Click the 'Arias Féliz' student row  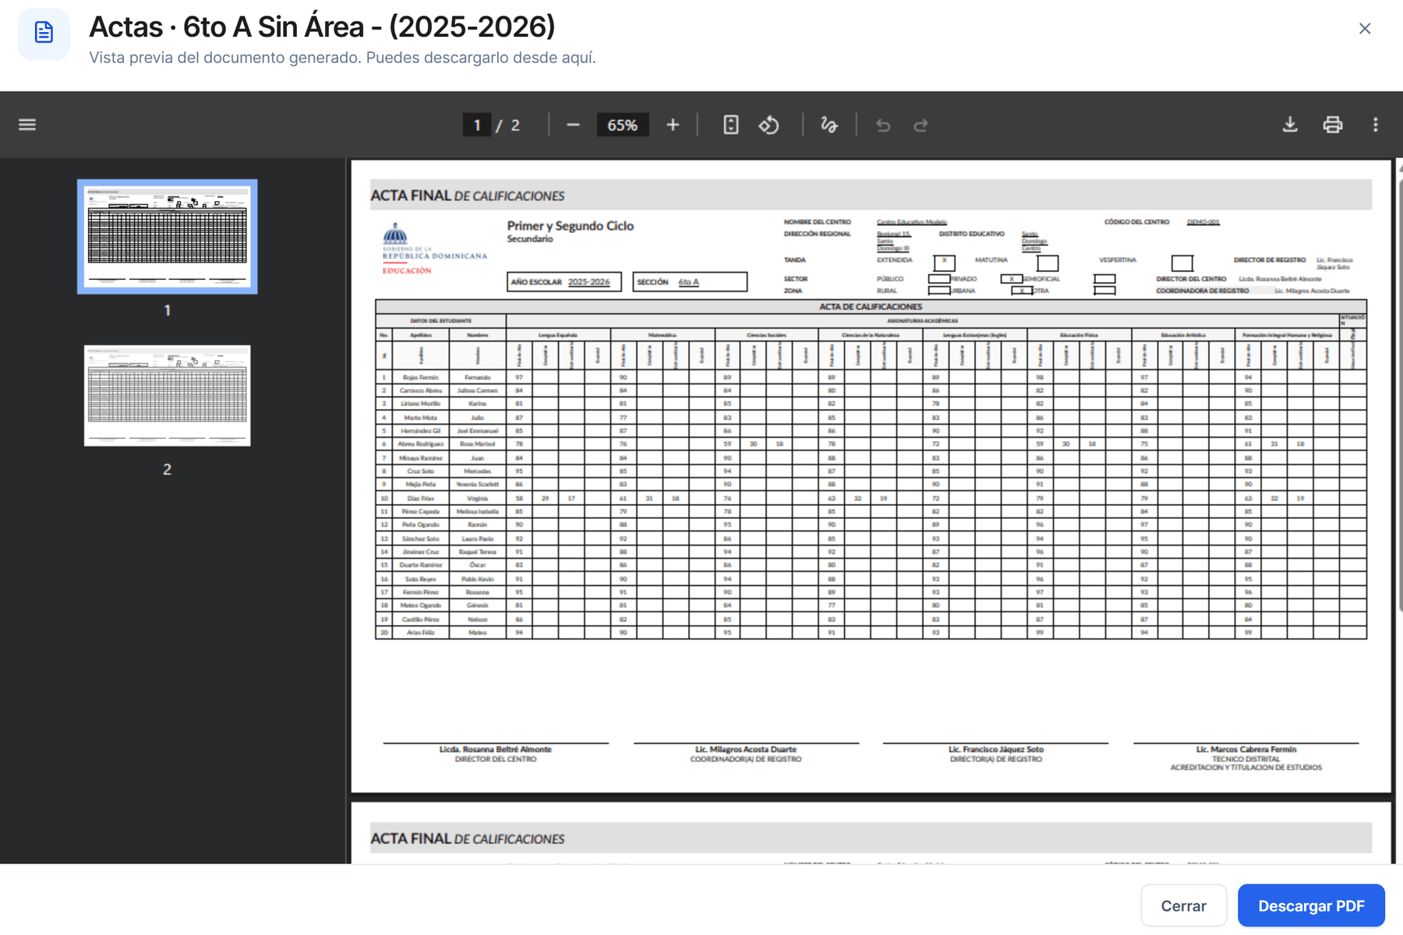pyautogui.click(x=871, y=633)
